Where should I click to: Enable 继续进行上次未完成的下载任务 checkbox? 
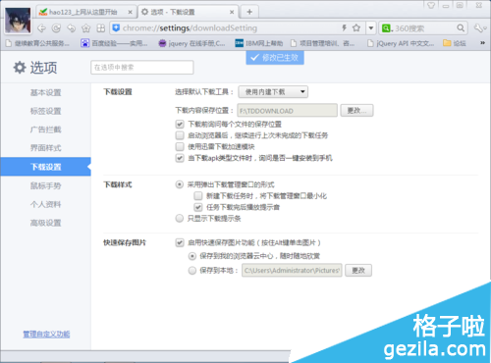(180, 135)
